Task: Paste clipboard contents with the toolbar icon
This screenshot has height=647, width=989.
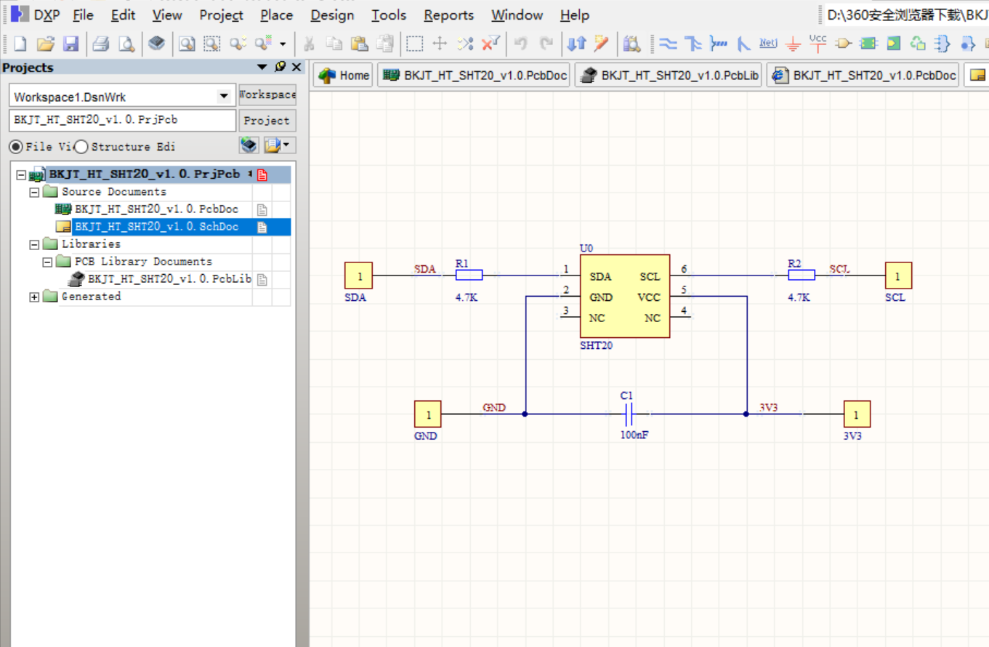Action: tap(359, 44)
